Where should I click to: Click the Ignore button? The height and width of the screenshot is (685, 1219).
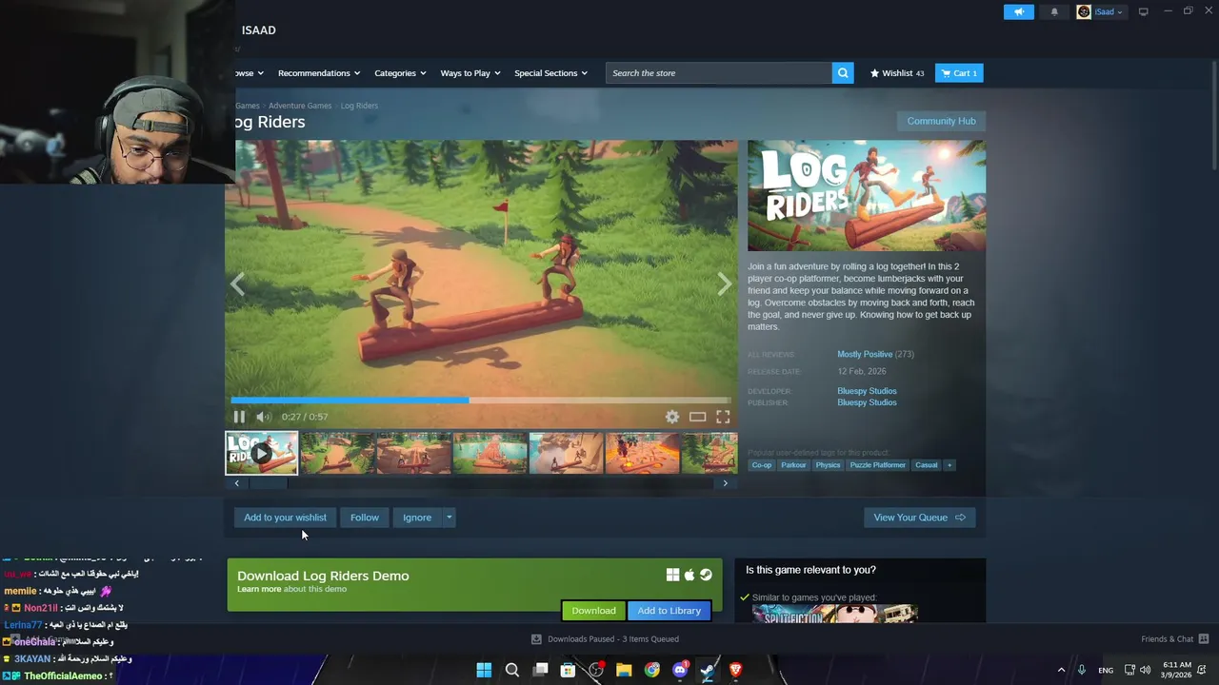pos(417,518)
